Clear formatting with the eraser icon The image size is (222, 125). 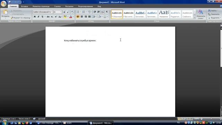(72, 12)
